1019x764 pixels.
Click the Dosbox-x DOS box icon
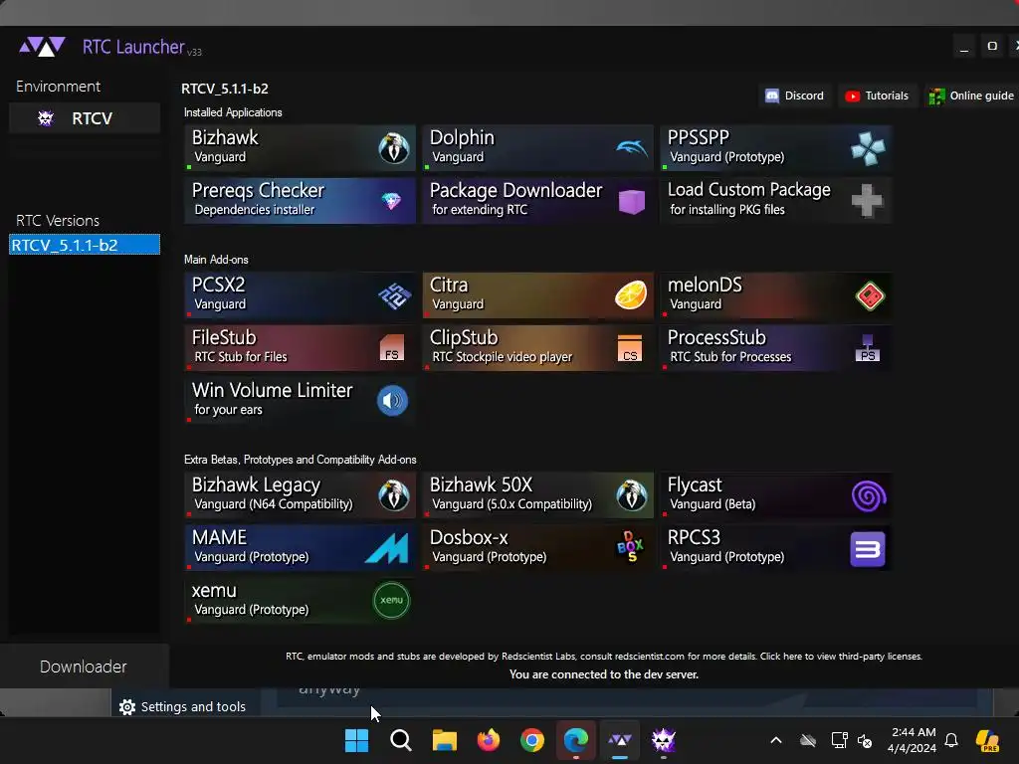point(630,547)
